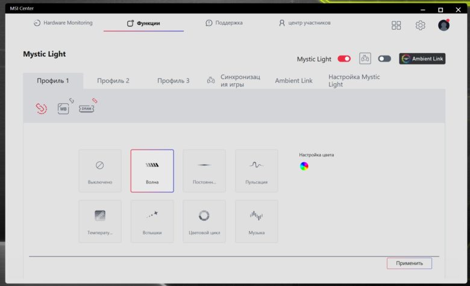
Task: Close the MSI Center window
Action: [x=459, y=10]
